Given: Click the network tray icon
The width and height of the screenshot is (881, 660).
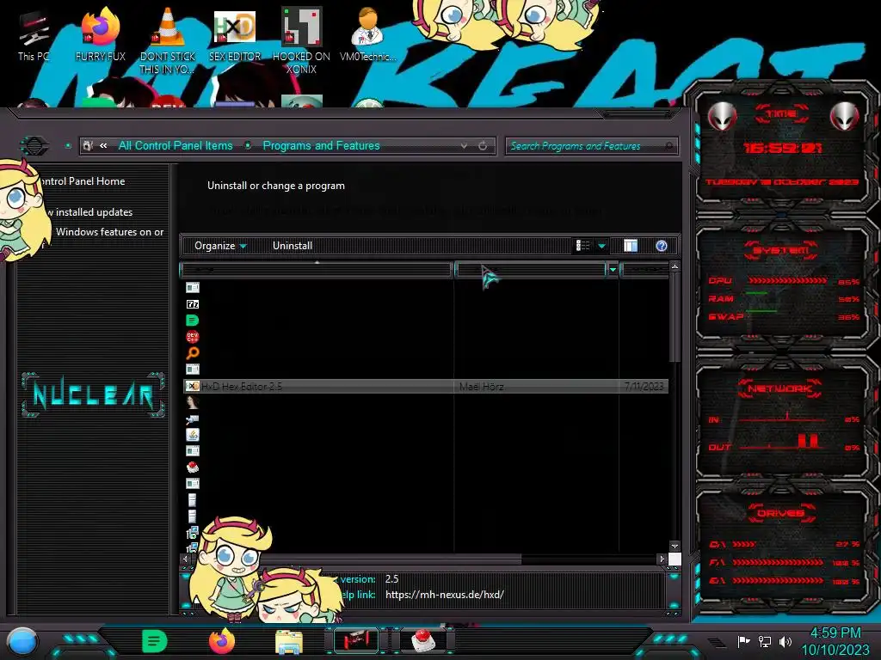Looking at the screenshot, I should [765, 641].
